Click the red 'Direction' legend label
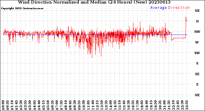This screenshot has height=111, width=205. click(x=179, y=8)
